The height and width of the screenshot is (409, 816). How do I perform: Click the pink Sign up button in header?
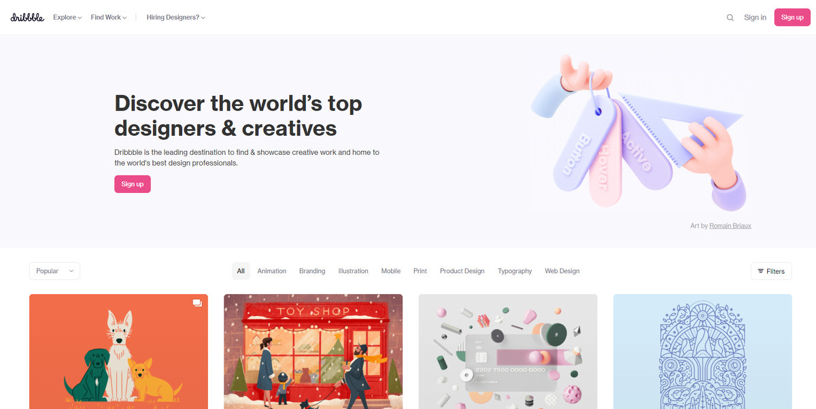pyautogui.click(x=792, y=18)
